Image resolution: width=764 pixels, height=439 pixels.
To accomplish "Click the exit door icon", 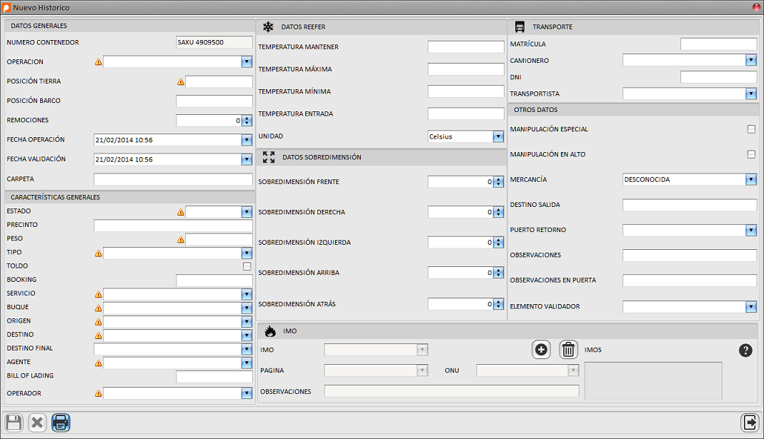I will tap(750, 423).
